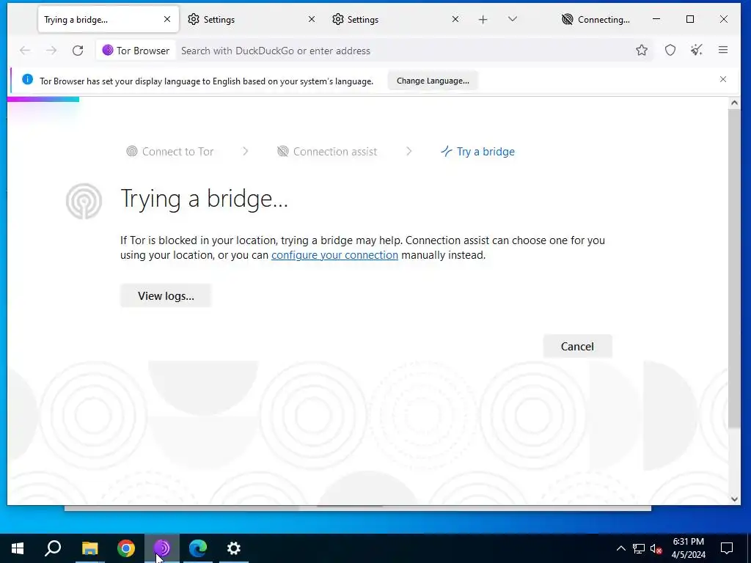Screen dimensions: 751x563
Task: Click the network status tray icon
Action: 639,548
